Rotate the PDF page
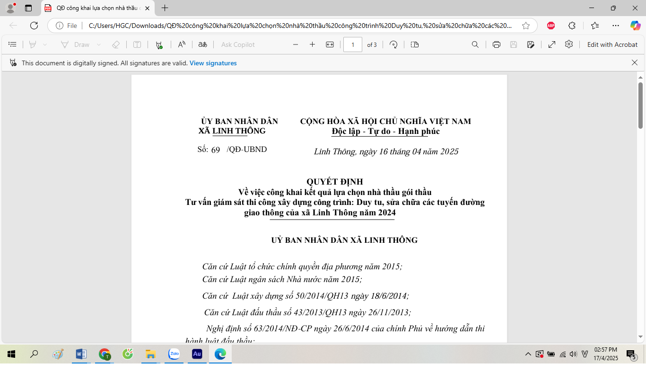 pyautogui.click(x=393, y=44)
